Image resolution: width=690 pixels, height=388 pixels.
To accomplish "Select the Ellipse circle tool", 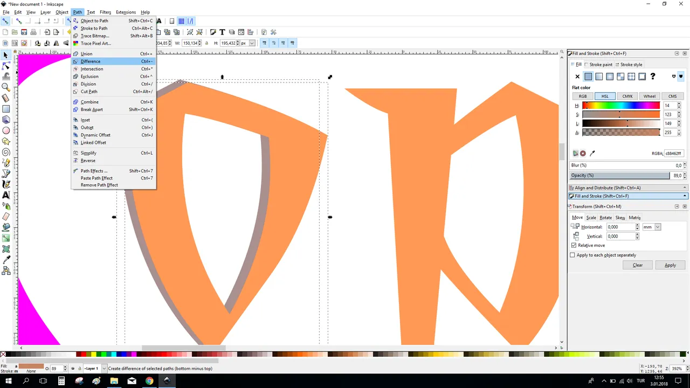I will tap(6, 130).
